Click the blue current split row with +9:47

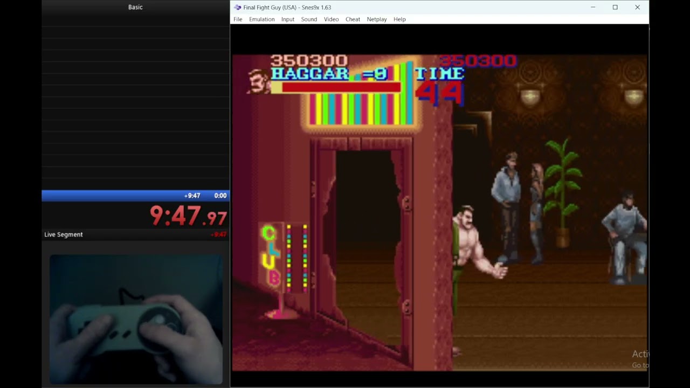(x=136, y=196)
